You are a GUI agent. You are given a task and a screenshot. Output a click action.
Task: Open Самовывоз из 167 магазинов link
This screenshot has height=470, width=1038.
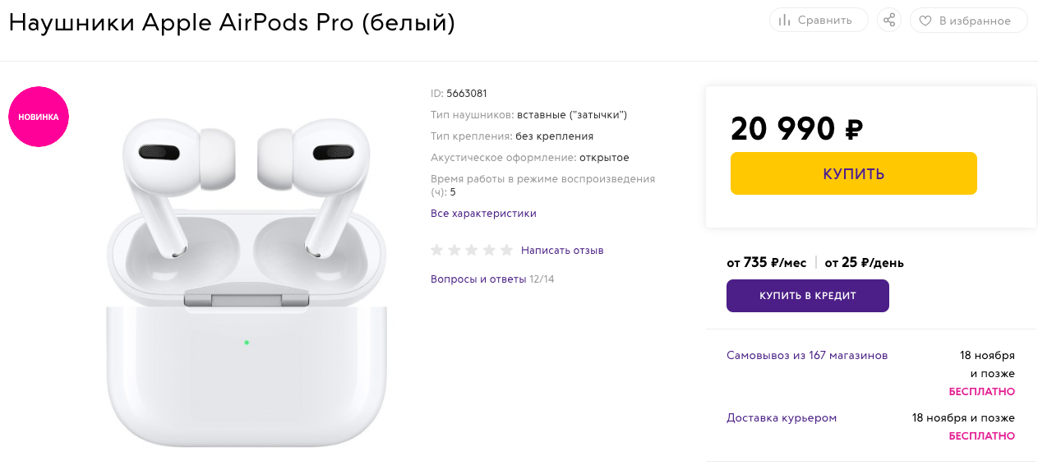[807, 356]
